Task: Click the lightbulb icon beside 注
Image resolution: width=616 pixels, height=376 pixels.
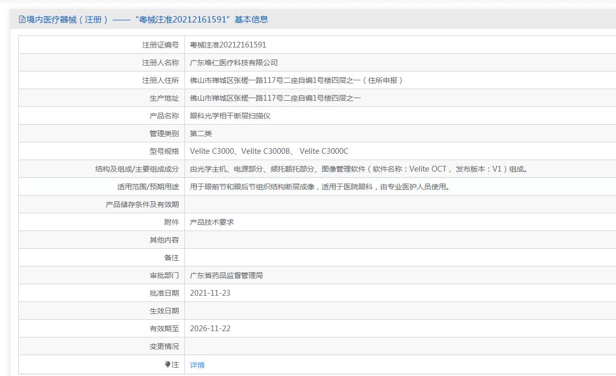Action: (168, 365)
